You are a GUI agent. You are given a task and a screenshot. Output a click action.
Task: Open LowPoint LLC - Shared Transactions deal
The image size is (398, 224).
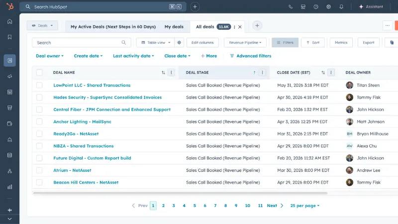tap(92, 85)
